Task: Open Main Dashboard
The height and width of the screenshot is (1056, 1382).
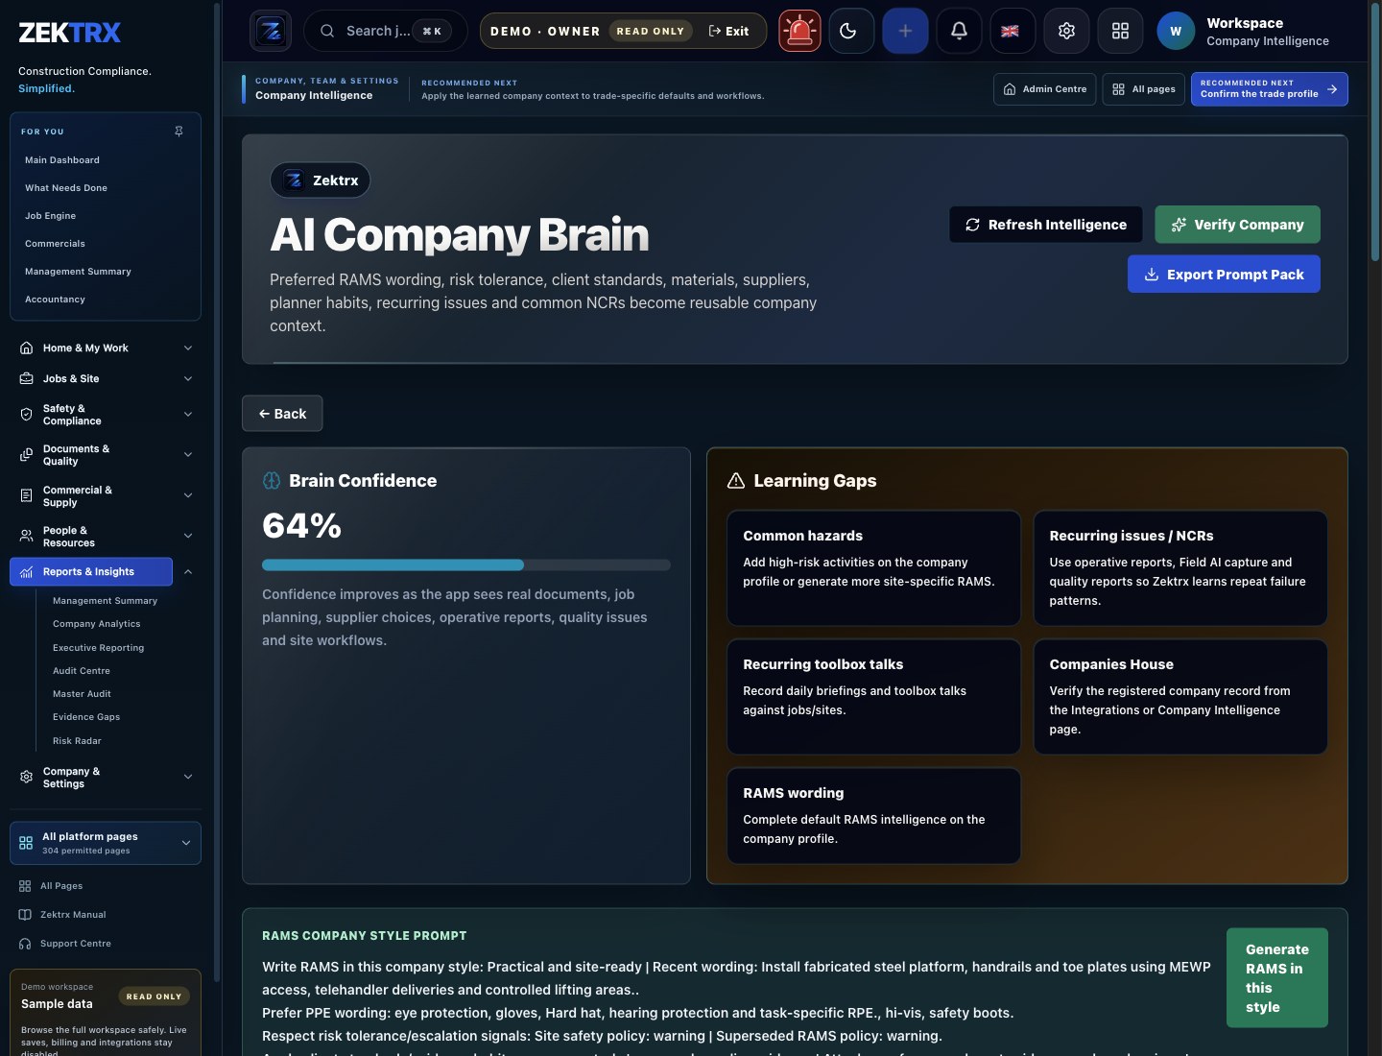Action: 62,160
